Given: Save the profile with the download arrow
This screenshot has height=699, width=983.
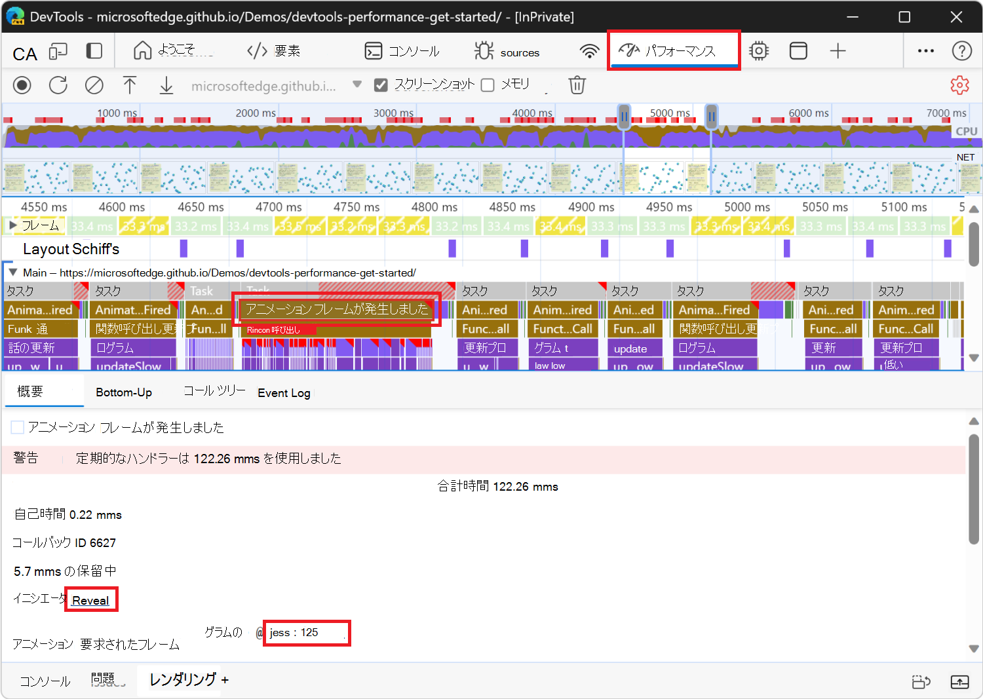Looking at the screenshot, I should [x=166, y=85].
